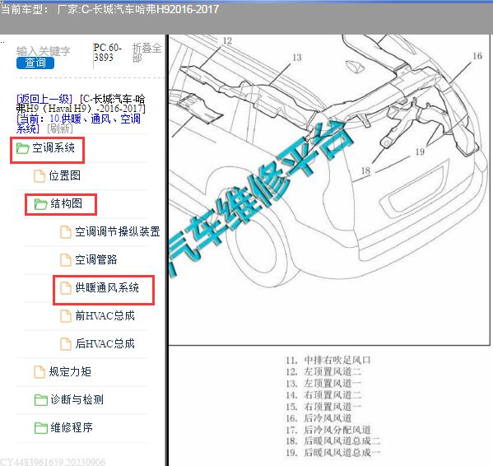This screenshot has height=466, width=493.
Task: Click 折叠全部 to collapse all
Action: coord(147,53)
